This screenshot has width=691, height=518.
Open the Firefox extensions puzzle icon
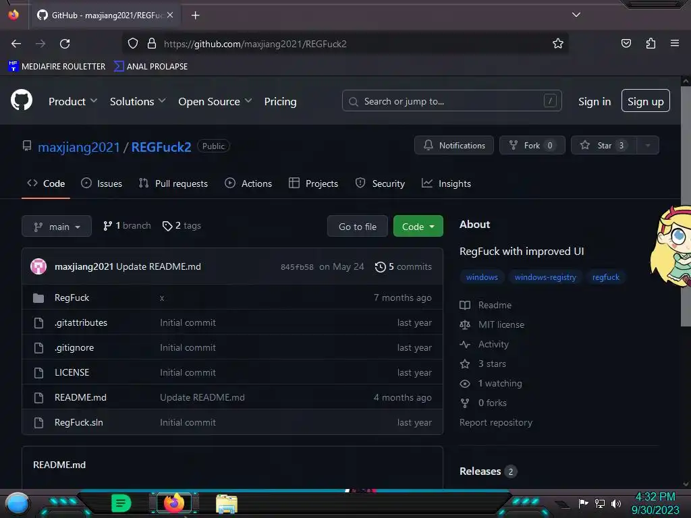[x=651, y=43]
